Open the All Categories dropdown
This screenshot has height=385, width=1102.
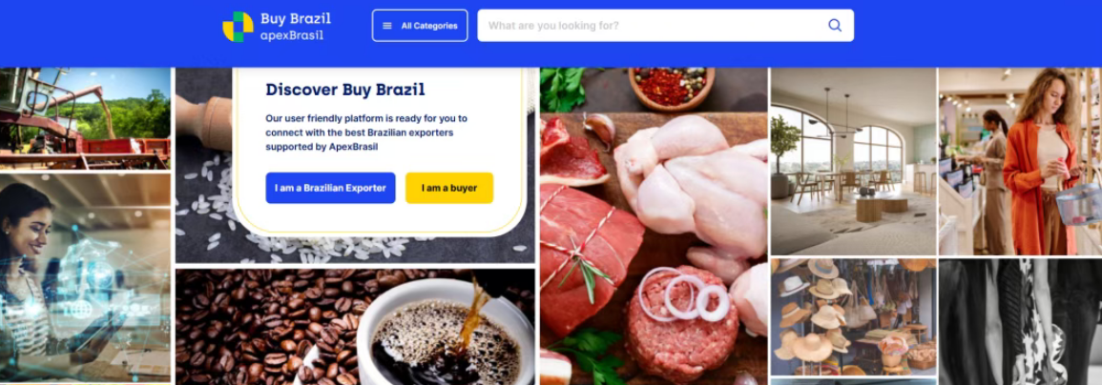[x=420, y=26]
